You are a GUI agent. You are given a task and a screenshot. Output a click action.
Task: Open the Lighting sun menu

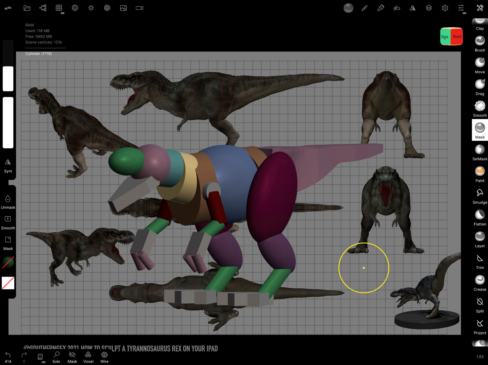point(91,8)
